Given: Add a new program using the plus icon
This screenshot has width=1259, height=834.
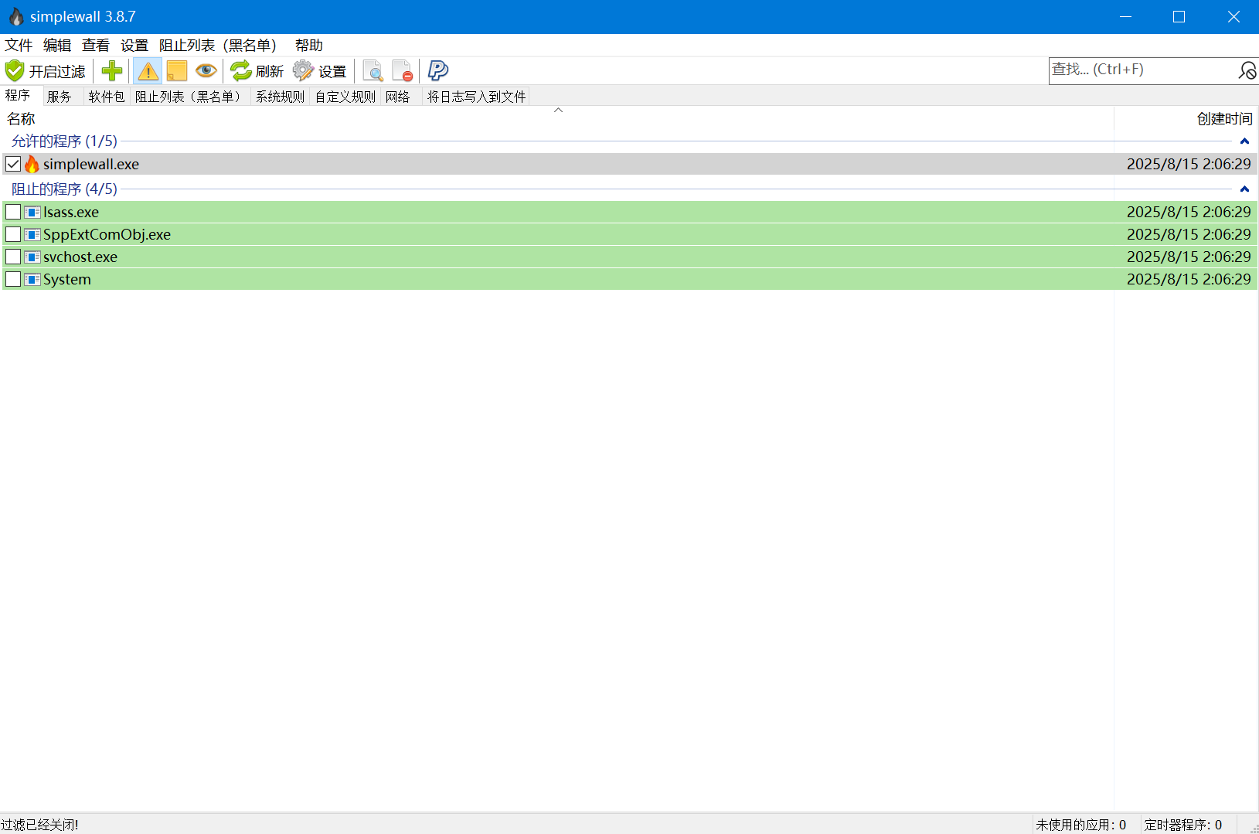Looking at the screenshot, I should [x=111, y=70].
